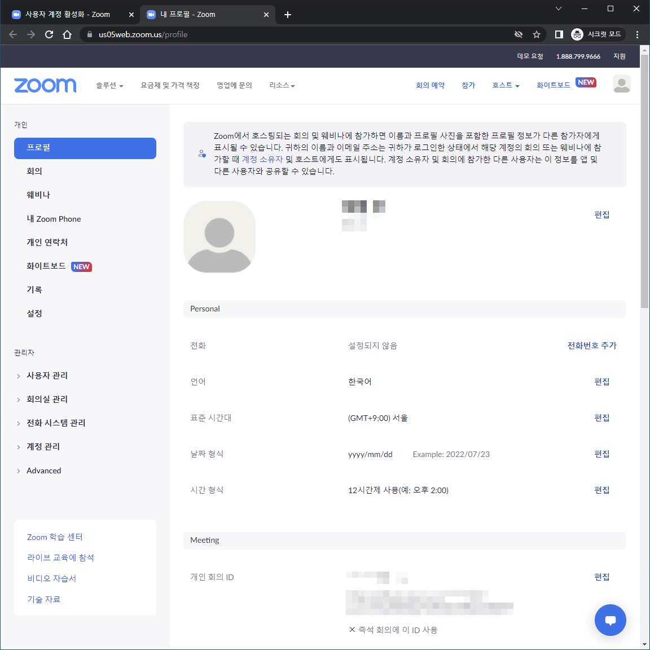The image size is (650, 650).
Task: Click the large profile picture placeholder
Action: pos(219,237)
